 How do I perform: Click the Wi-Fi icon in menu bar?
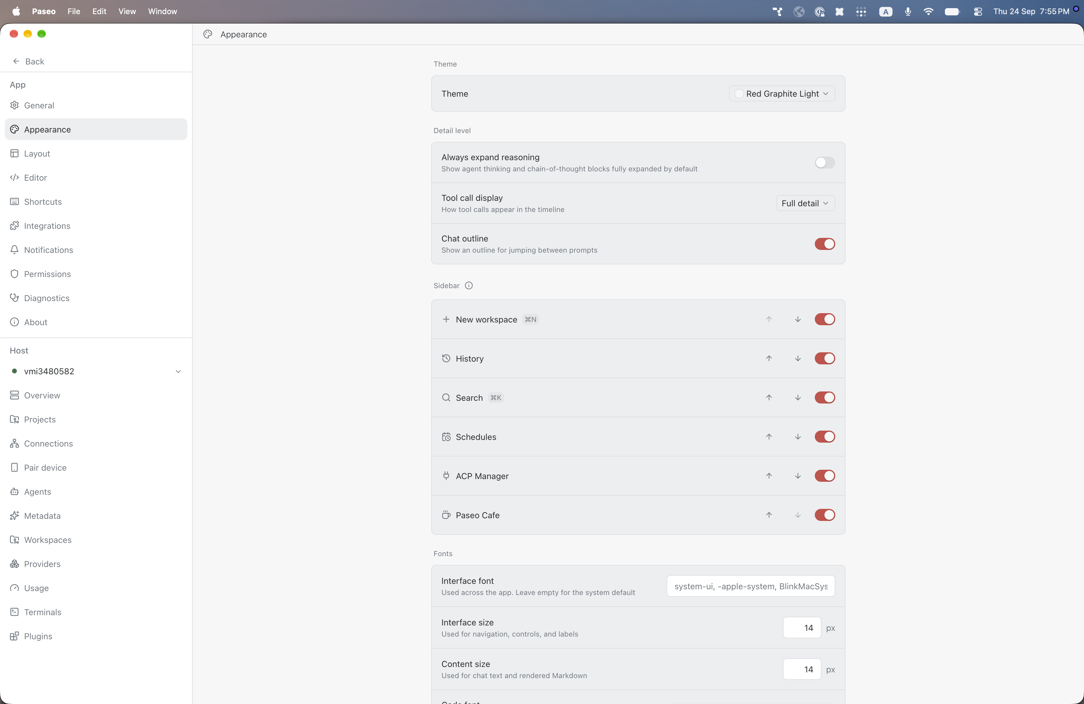point(928,11)
